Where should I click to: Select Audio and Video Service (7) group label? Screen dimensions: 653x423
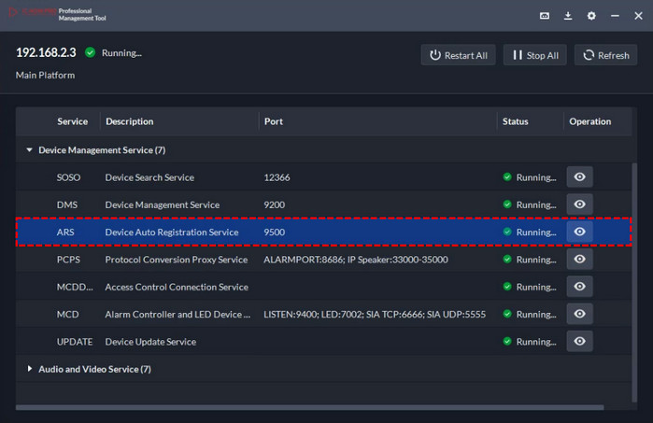pyautogui.click(x=95, y=369)
